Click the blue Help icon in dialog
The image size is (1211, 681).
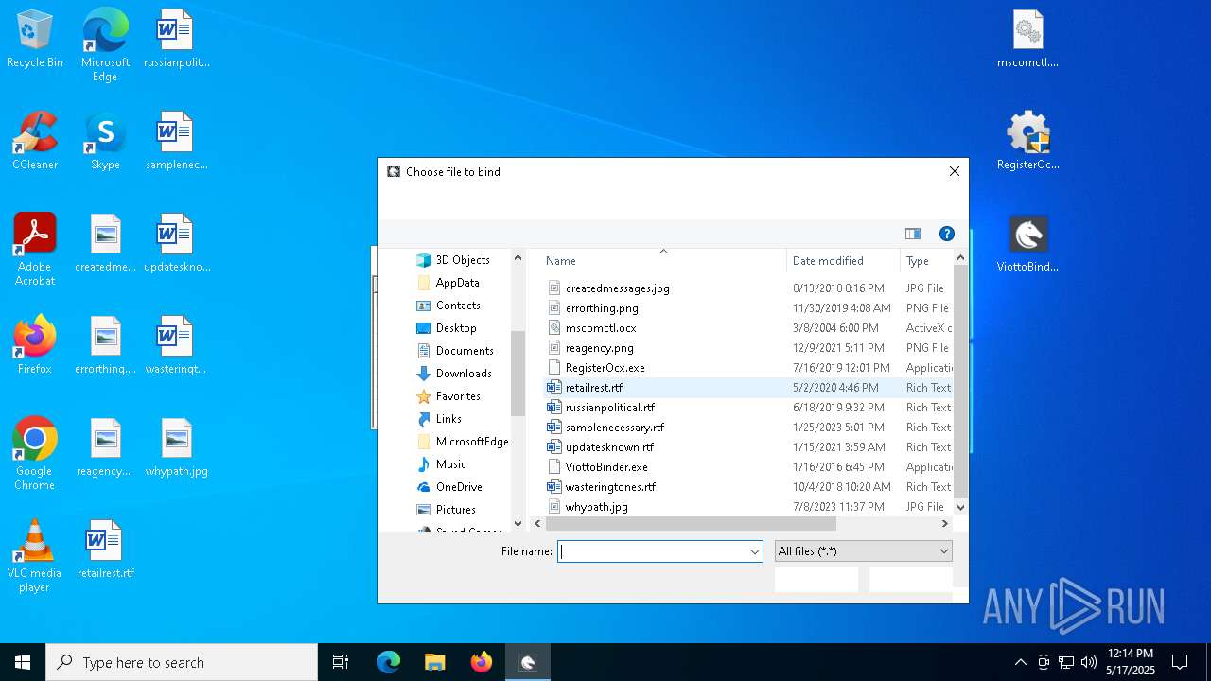click(x=947, y=234)
